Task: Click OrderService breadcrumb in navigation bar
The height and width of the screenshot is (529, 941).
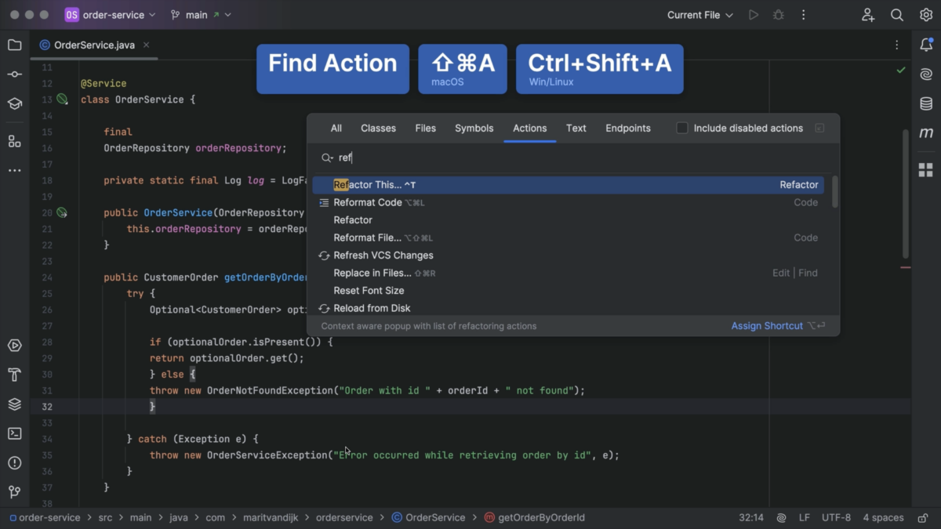Action: (429, 518)
